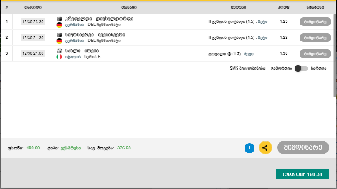
Task: Click match title ნიურნბერგი - შვენინგერი
Action: [x=95, y=35]
